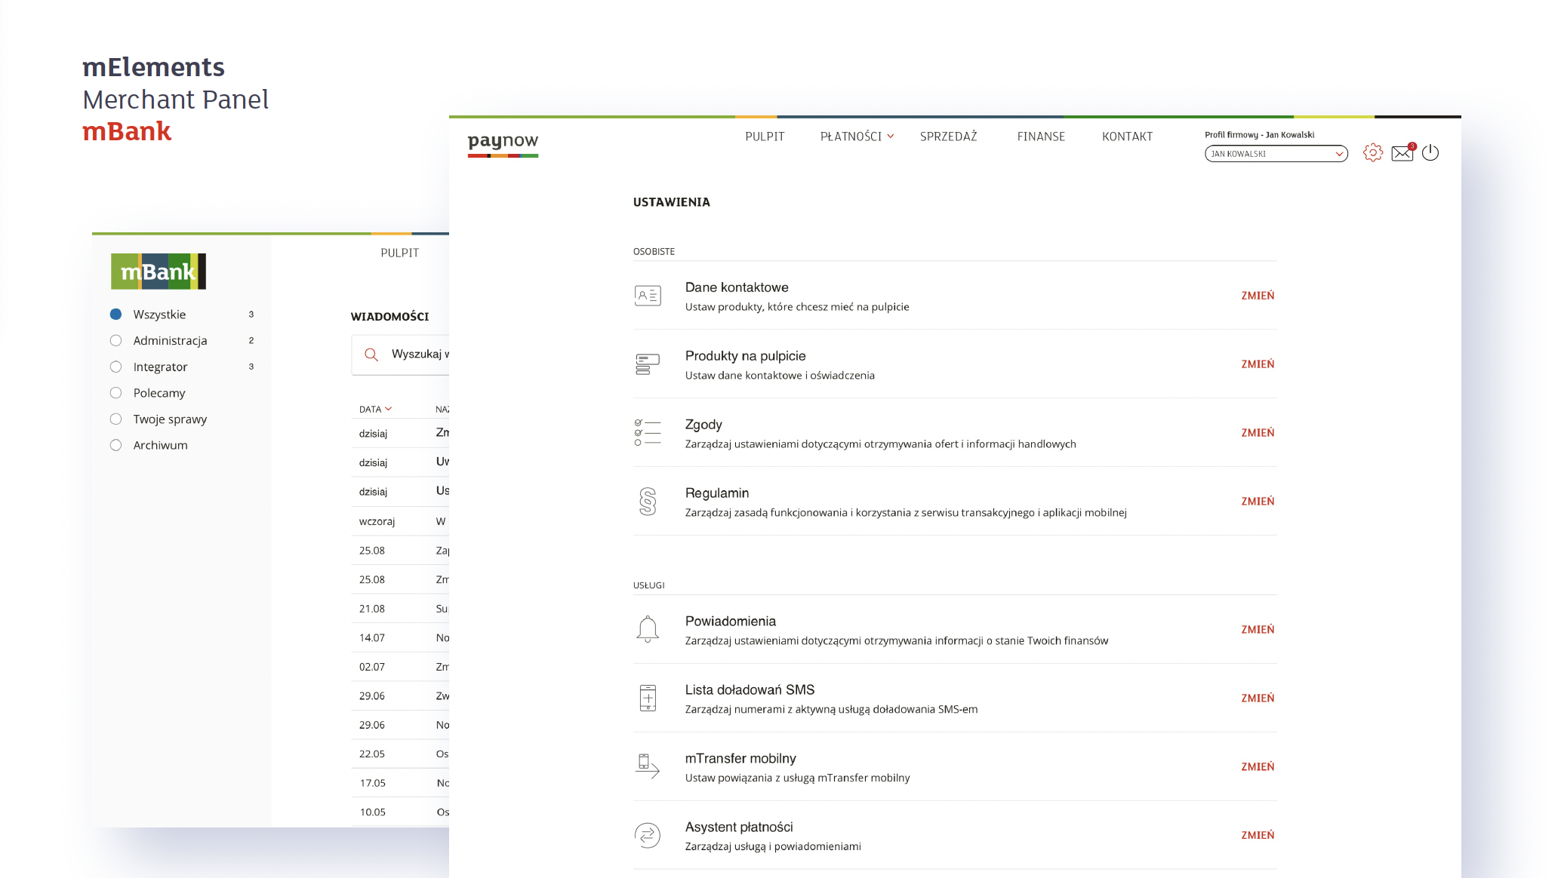
Task: Click the Regulamin paragraph symbol icon
Action: click(x=648, y=502)
